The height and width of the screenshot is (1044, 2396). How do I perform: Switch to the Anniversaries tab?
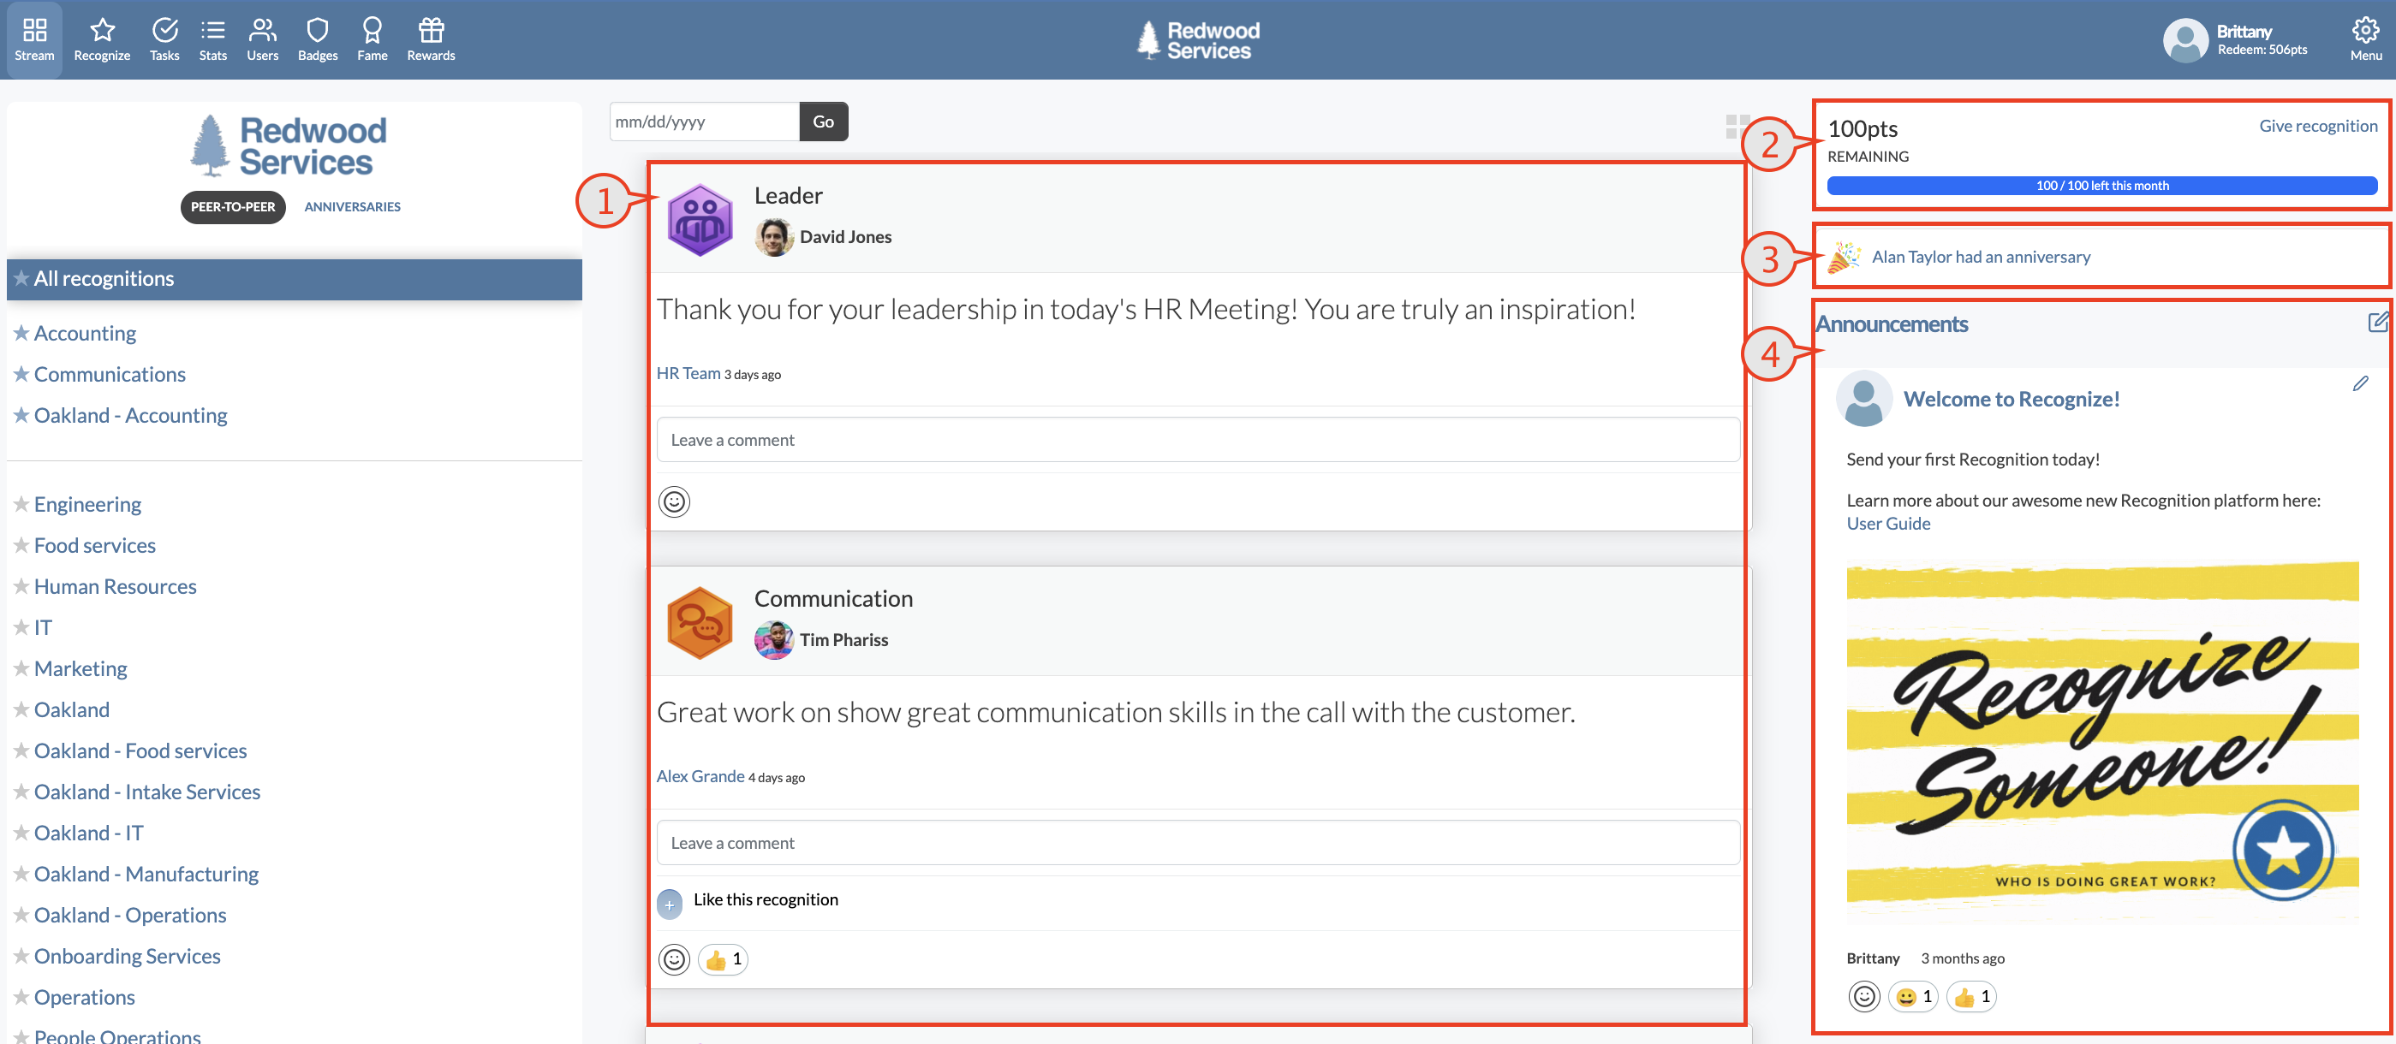352,206
